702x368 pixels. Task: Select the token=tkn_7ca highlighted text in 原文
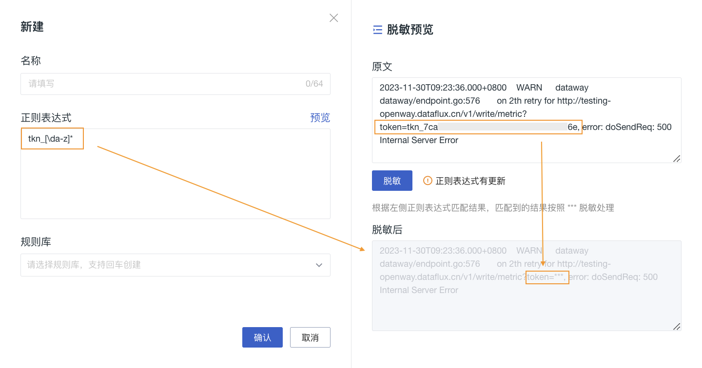pyautogui.click(x=409, y=127)
